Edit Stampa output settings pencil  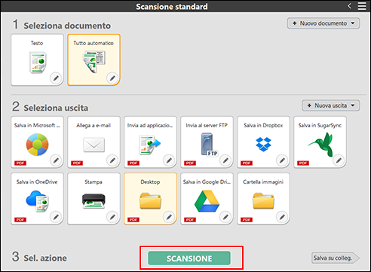(x=112, y=216)
